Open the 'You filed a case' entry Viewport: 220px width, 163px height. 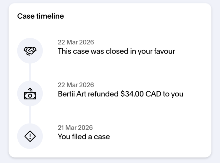point(84,137)
